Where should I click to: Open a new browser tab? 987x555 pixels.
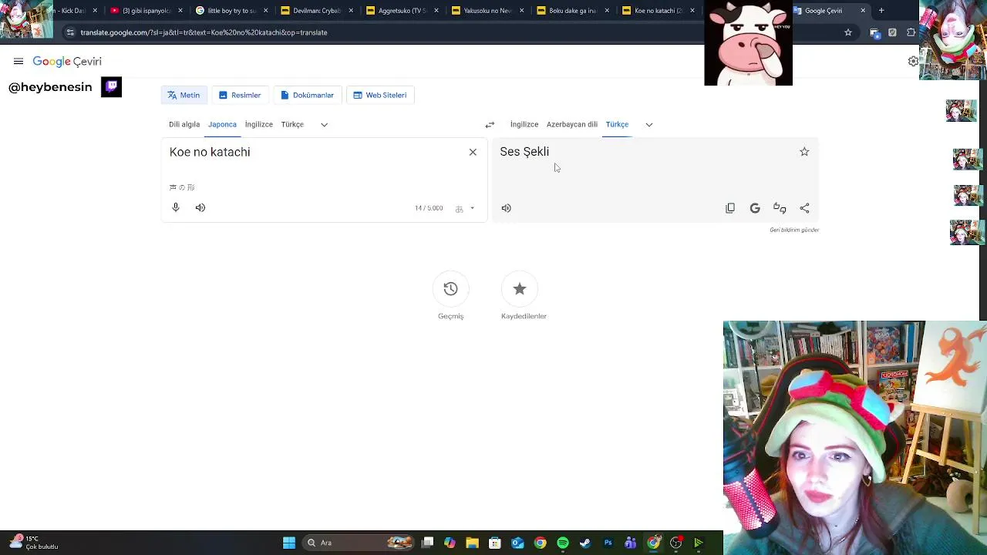click(x=881, y=11)
